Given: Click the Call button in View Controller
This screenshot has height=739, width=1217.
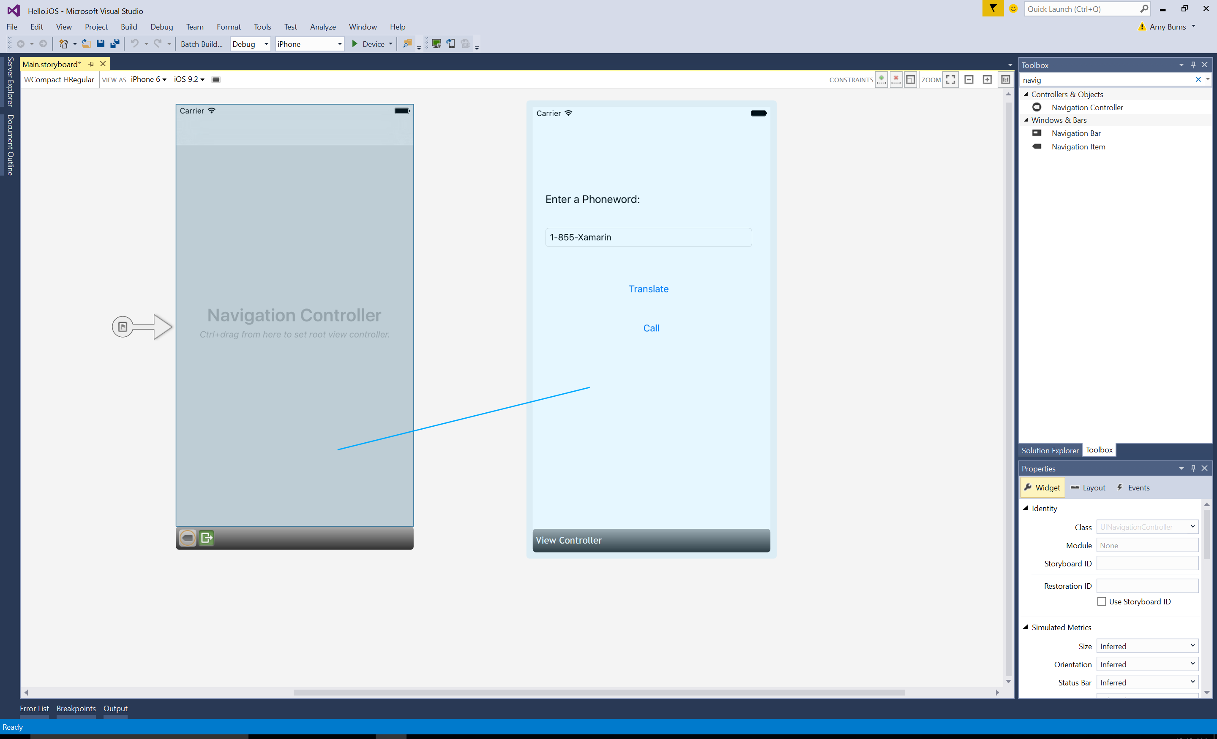Looking at the screenshot, I should click(x=651, y=328).
